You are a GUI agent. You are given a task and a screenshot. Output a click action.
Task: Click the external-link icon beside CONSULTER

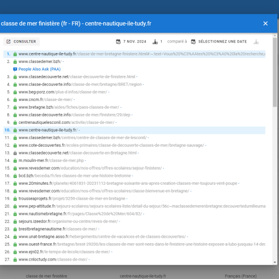(x=8, y=41)
